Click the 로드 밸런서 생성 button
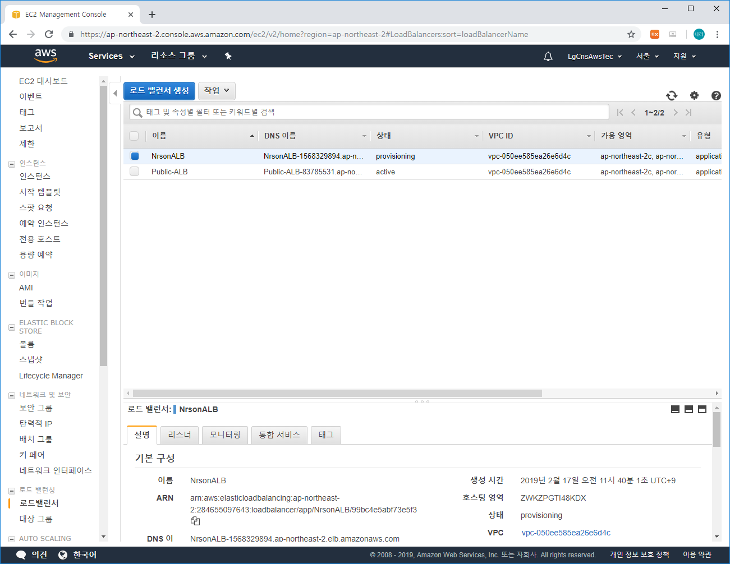 [159, 90]
